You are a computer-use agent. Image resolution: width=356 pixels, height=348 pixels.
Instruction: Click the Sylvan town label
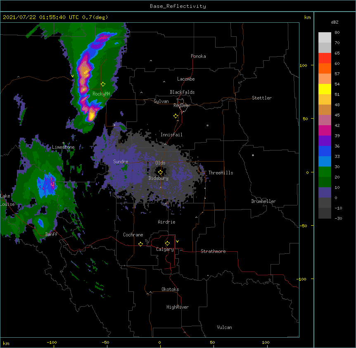click(161, 101)
